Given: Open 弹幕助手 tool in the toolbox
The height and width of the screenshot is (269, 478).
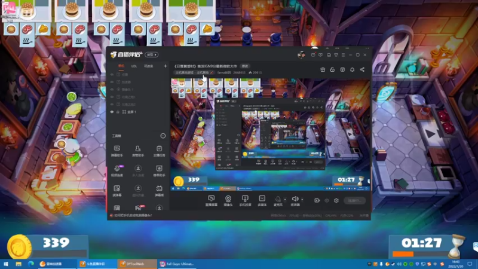Looking at the screenshot, I should click(x=117, y=151).
